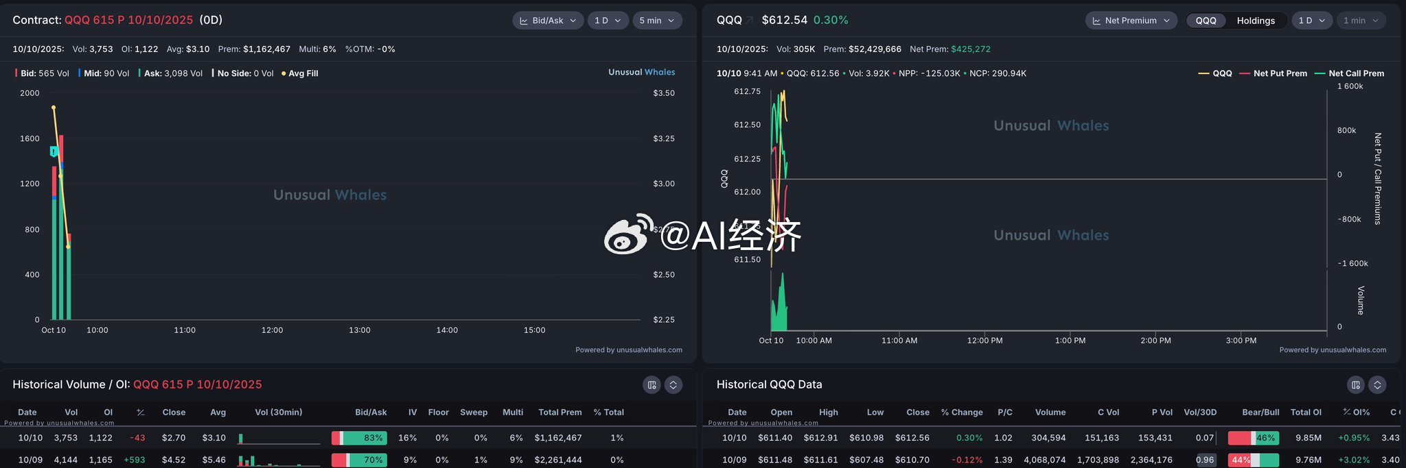Click the 83% bid/ask bar for 10/10

[359, 438]
